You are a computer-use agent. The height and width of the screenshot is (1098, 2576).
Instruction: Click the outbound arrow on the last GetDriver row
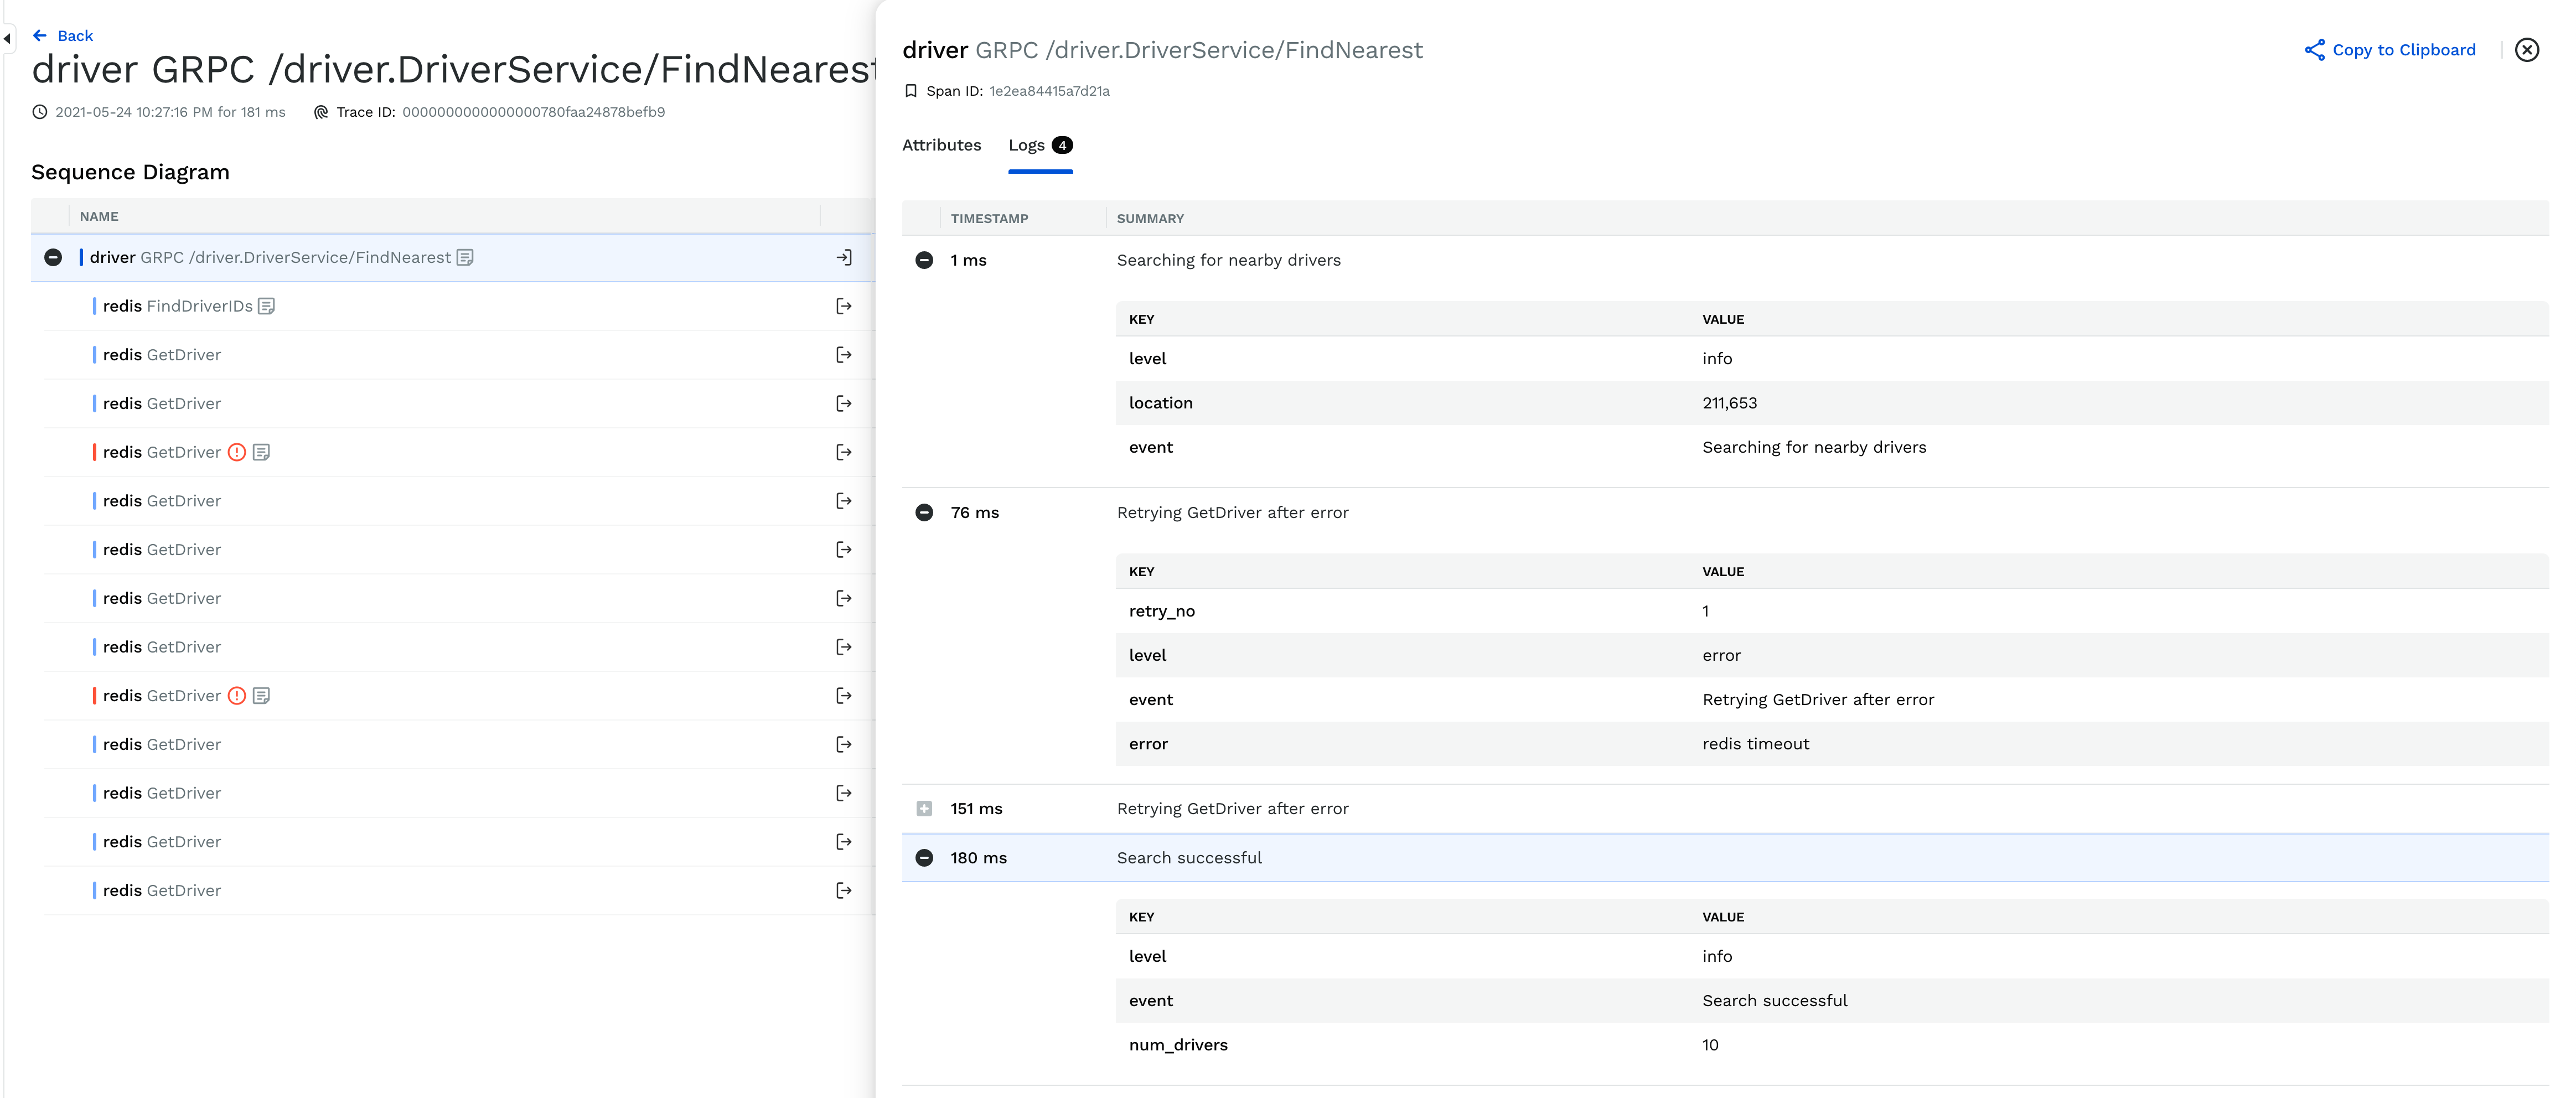pyautogui.click(x=843, y=890)
